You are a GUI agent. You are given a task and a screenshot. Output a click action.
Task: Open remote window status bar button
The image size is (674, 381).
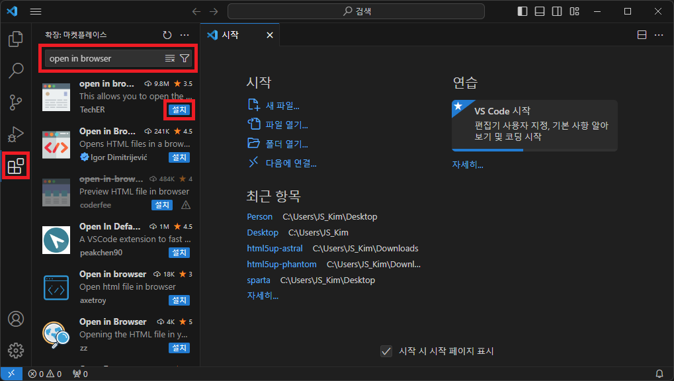click(11, 374)
